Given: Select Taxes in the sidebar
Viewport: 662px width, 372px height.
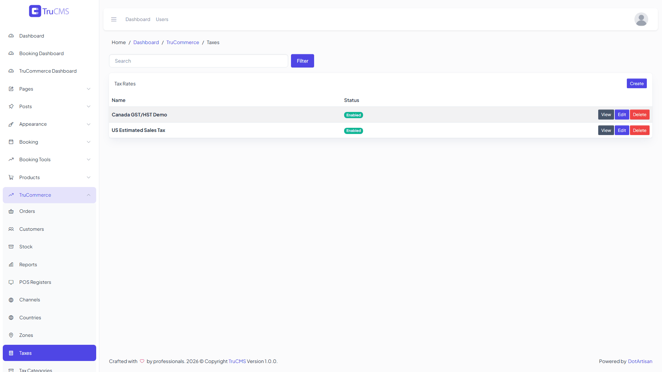Looking at the screenshot, I should 49,353.
